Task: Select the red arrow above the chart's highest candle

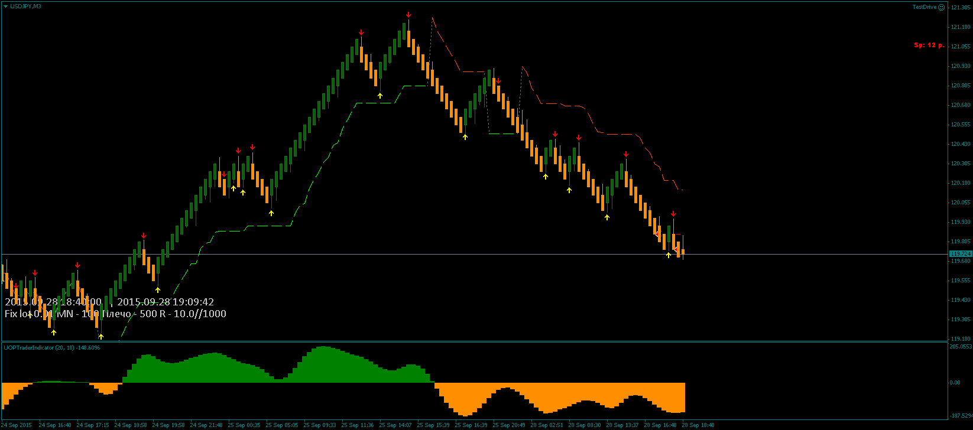Action: pyautogui.click(x=408, y=14)
